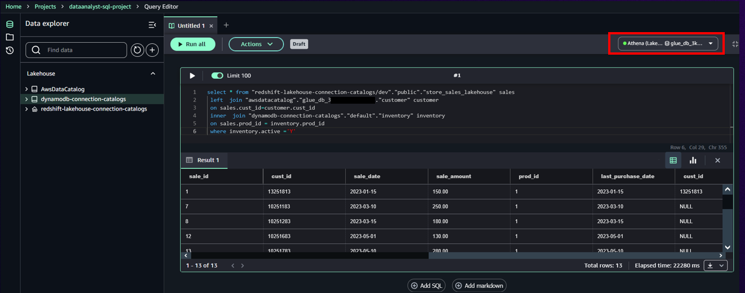Switch results to chart view icon
Image resolution: width=745 pixels, height=293 pixels.
point(693,161)
